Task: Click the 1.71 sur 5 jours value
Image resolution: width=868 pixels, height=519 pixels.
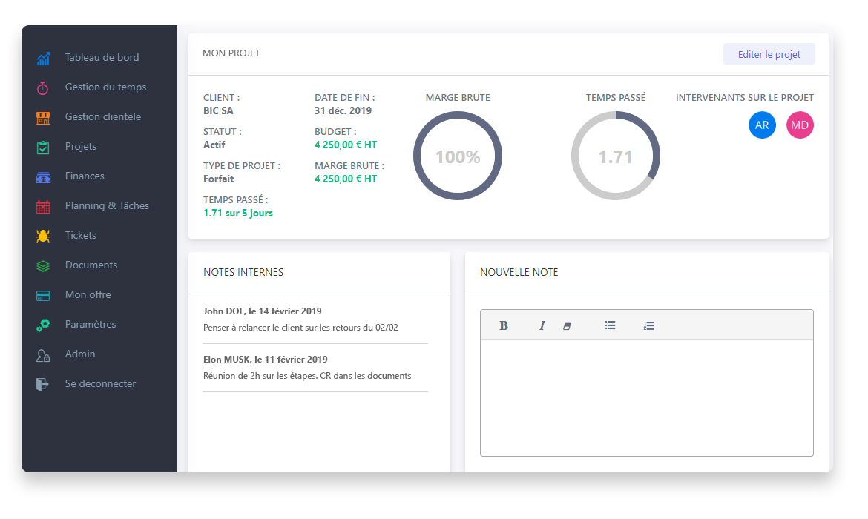Action: [238, 213]
